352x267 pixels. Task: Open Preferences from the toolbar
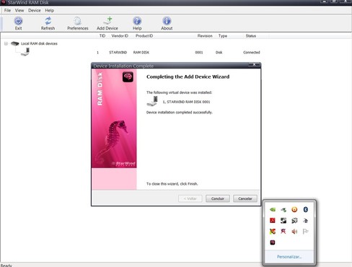pyautogui.click(x=78, y=24)
